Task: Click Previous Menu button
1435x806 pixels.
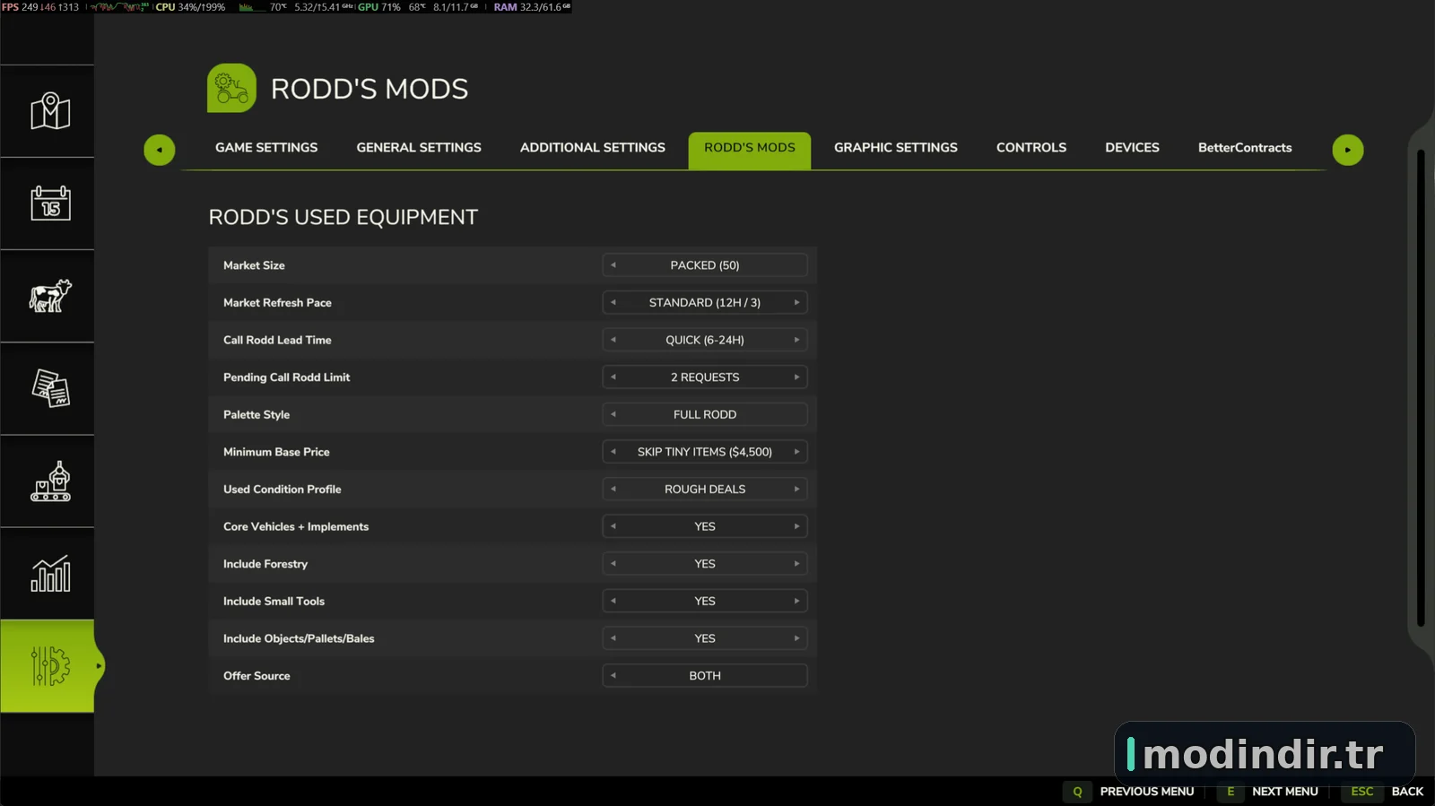Action: (x=1147, y=792)
